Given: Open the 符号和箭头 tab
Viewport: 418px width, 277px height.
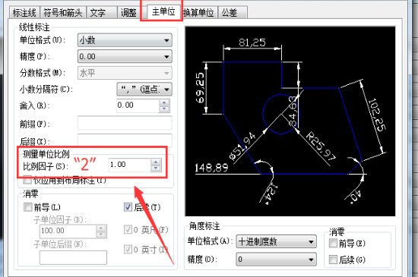Looking at the screenshot, I should coord(63,12).
